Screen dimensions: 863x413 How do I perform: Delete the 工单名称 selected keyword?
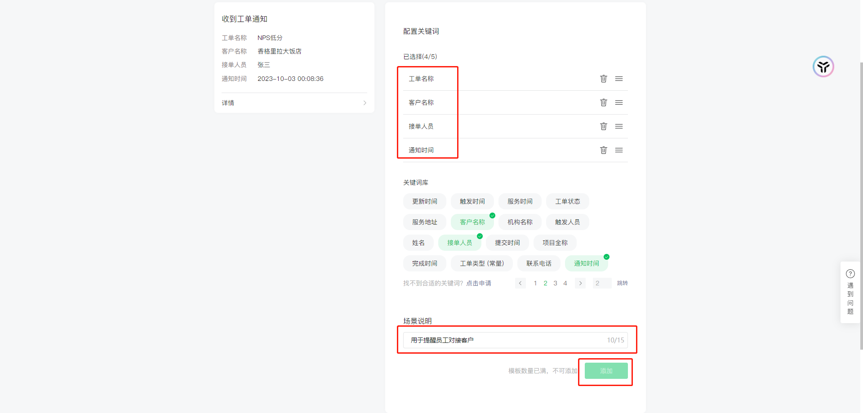click(603, 79)
